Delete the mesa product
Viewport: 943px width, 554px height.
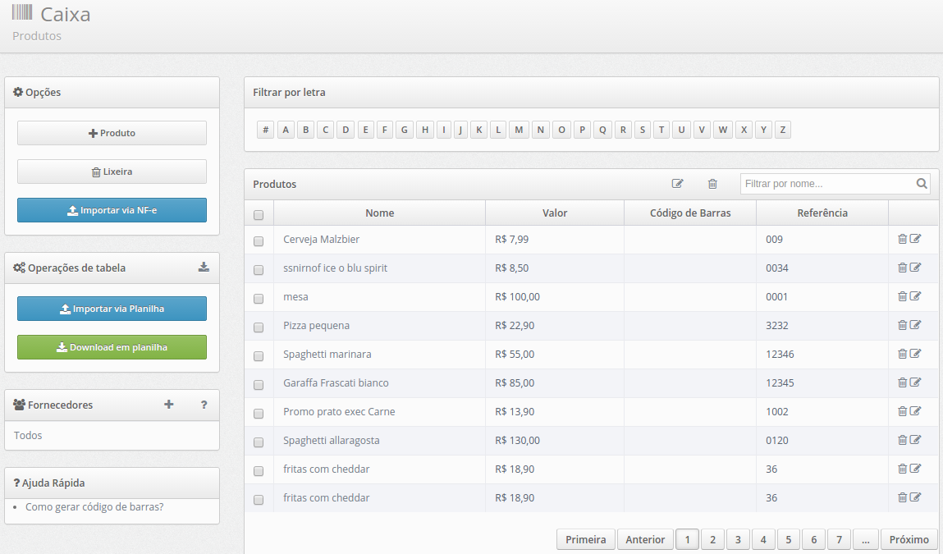point(902,296)
